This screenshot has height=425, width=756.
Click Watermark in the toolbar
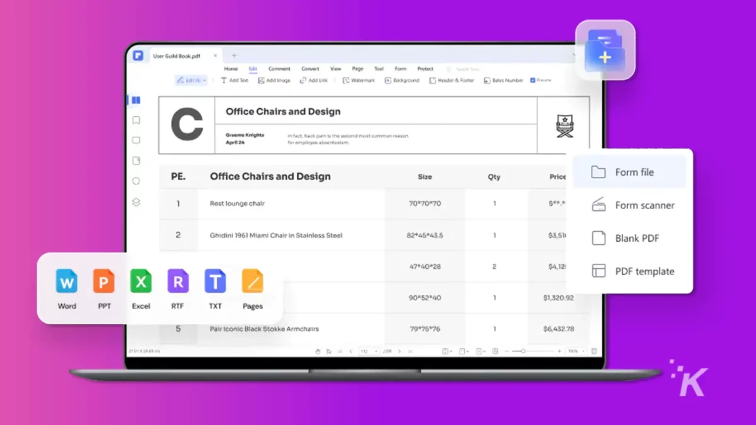point(358,81)
